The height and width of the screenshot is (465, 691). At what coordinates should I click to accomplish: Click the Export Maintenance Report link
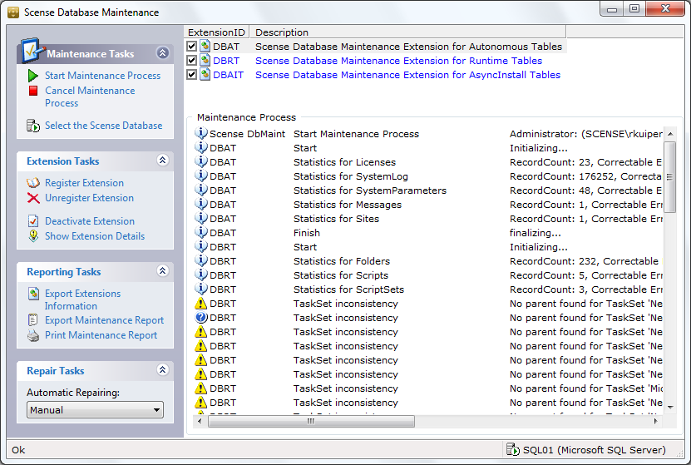(x=105, y=320)
